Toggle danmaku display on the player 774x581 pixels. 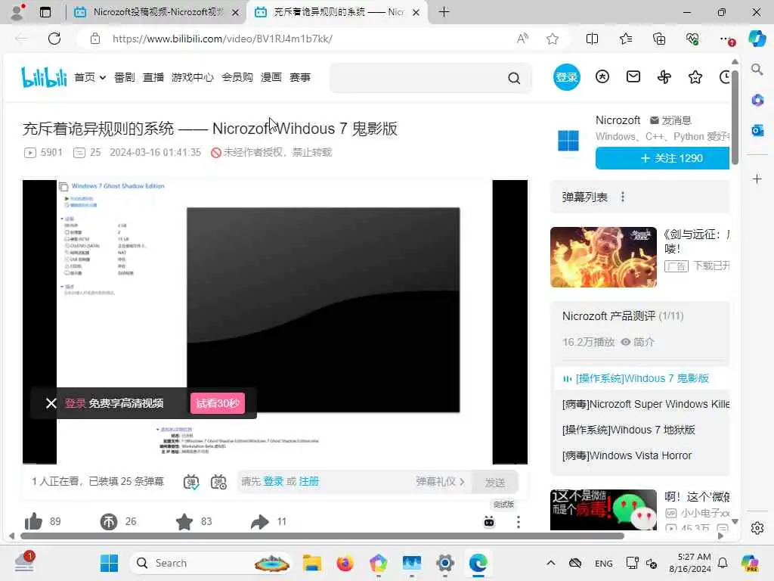[191, 482]
